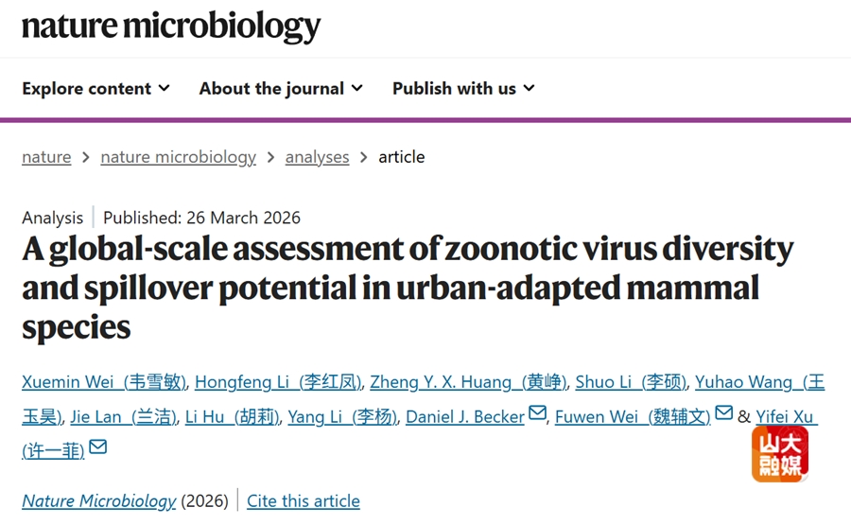
Task: Expand the Explore content menu
Action: tap(96, 88)
